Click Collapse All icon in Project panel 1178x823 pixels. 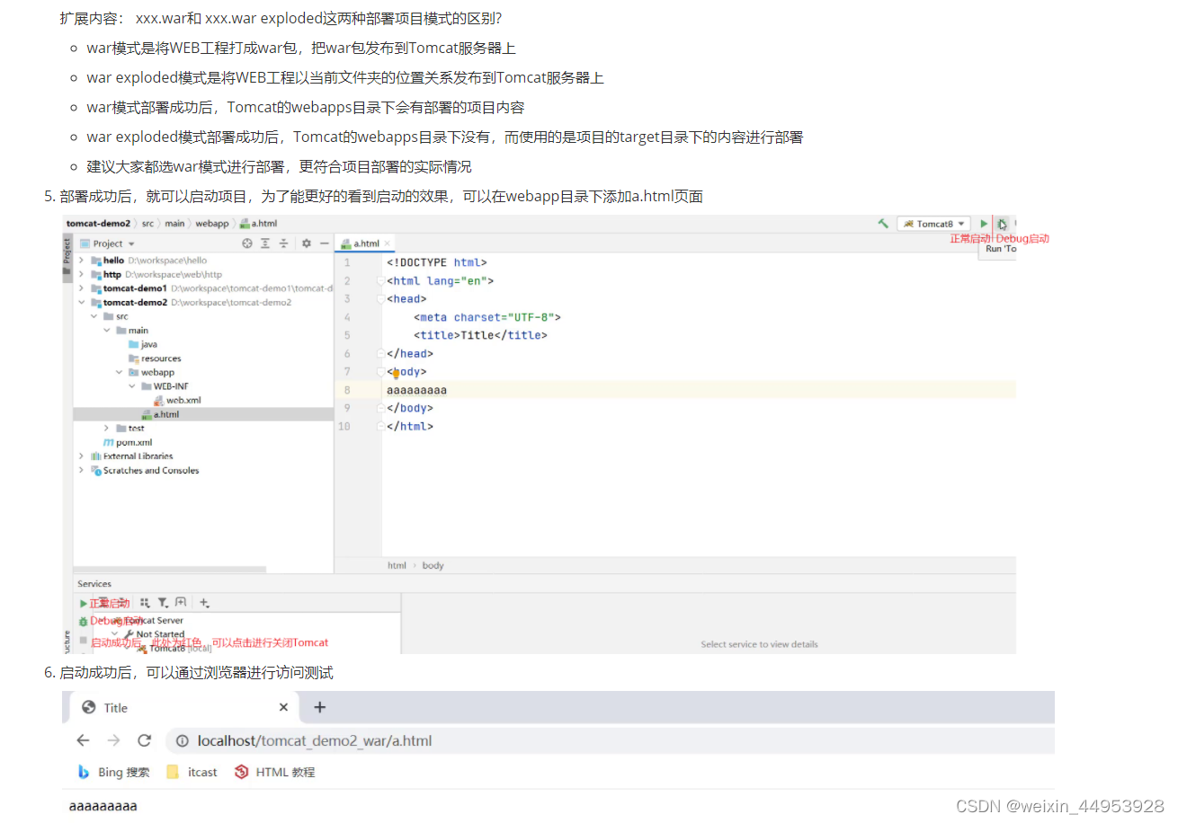coord(283,243)
